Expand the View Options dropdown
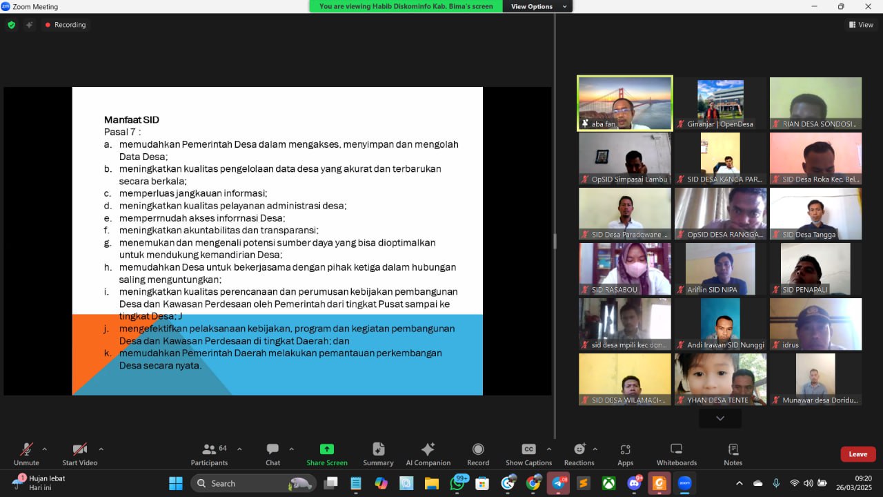 click(x=538, y=6)
